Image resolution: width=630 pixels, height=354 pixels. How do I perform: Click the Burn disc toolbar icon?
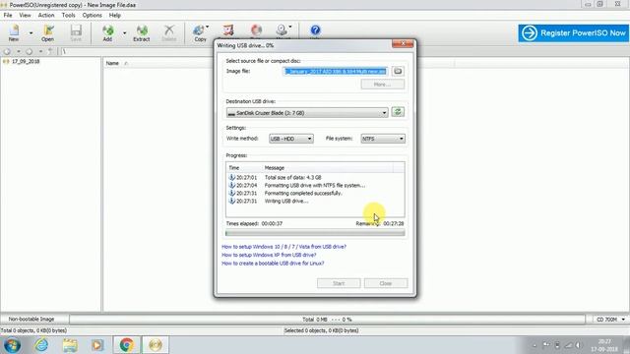click(x=256, y=30)
